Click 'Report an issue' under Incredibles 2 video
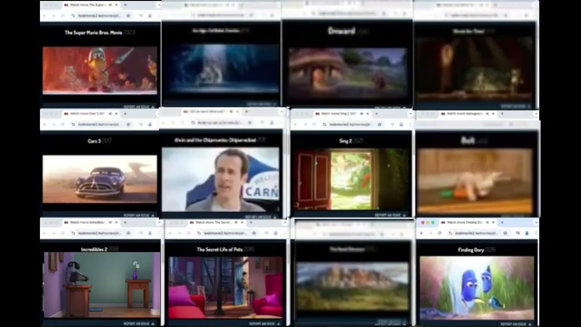581x327 pixels. click(x=139, y=324)
